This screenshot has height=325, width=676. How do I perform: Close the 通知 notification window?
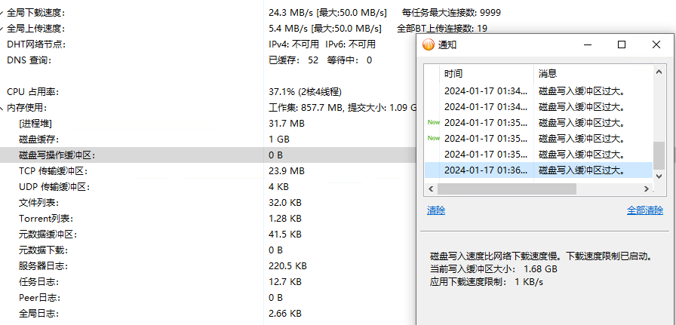pyautogui.click(x=656, y=44)
